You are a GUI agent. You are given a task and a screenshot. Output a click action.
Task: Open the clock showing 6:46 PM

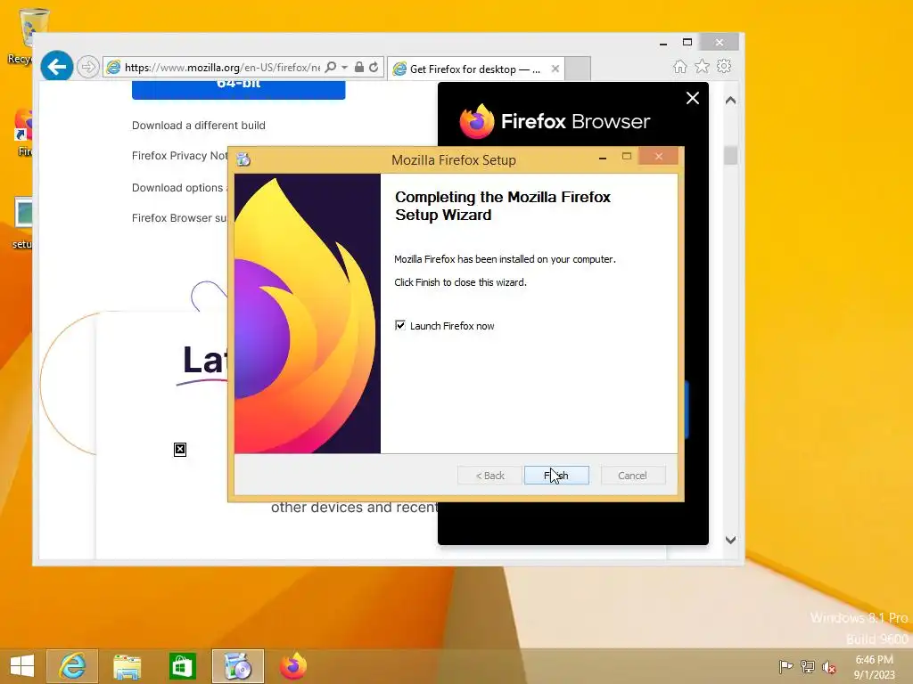click(874, 667)
